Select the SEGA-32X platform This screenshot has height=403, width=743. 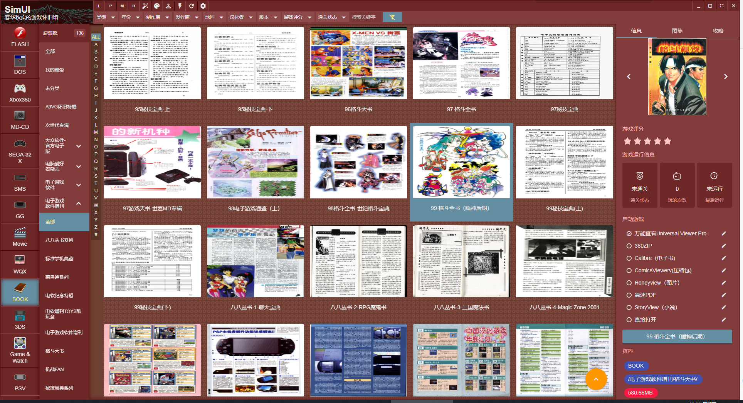coord(20,151)
